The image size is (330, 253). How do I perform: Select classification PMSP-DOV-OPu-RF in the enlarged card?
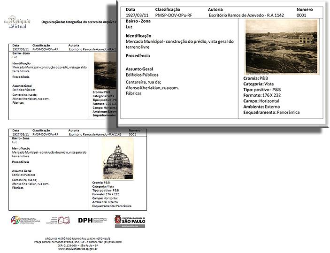[174, 15]
